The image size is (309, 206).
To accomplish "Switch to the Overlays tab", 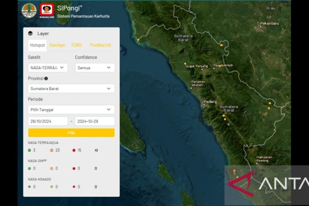I will (57, 45).
